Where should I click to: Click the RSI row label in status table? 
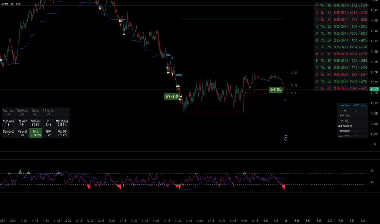(345, 110)
